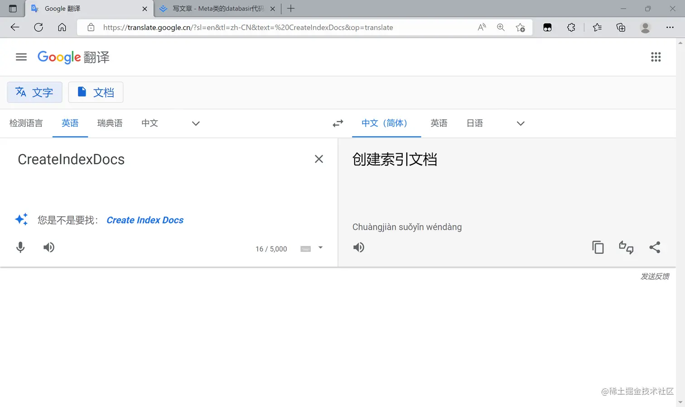Listen to the source text

click(49, 247)
